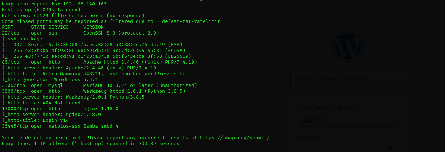Viewport: 445px width, 152px height.
Task: Click the 36445/tcp Samba smbd line
Action: (x=60, y=126)
